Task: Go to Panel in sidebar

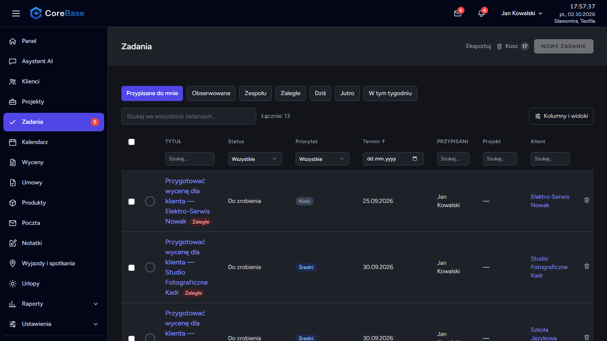Action: coord(54,41)
